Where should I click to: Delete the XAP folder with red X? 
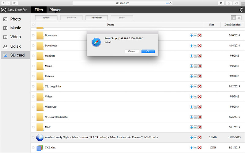coord(200,127)
